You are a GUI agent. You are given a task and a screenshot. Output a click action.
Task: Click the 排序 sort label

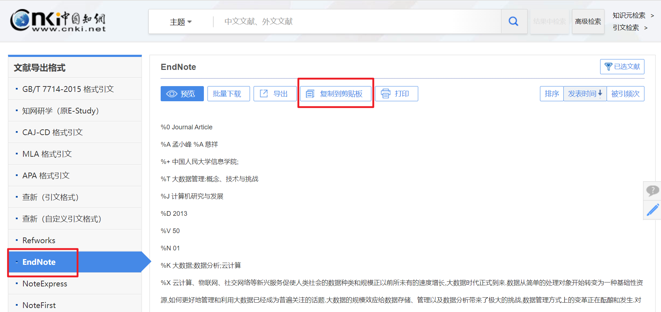point(552,94)
